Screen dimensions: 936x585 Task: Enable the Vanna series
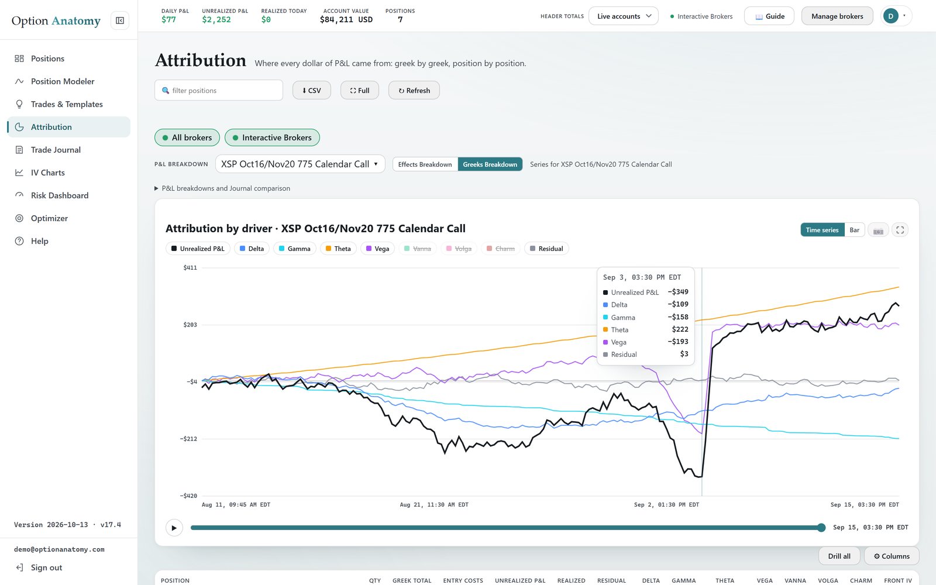click(x=418, y=249)
